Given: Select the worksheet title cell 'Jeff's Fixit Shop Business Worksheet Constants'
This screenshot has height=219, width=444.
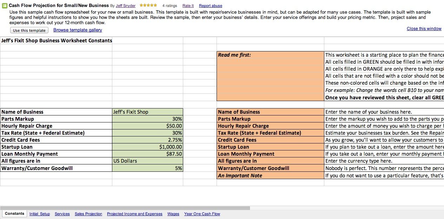Looking at the screenshot, I should coord(56,41).
